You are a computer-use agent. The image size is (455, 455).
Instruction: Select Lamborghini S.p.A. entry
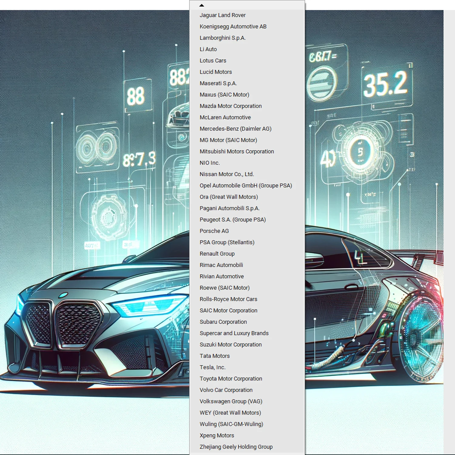(x=222, y=38)
